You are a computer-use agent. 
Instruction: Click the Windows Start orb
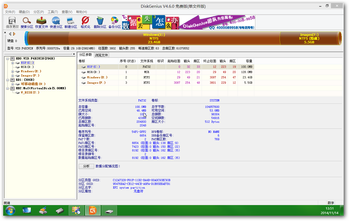coord(10,211)
